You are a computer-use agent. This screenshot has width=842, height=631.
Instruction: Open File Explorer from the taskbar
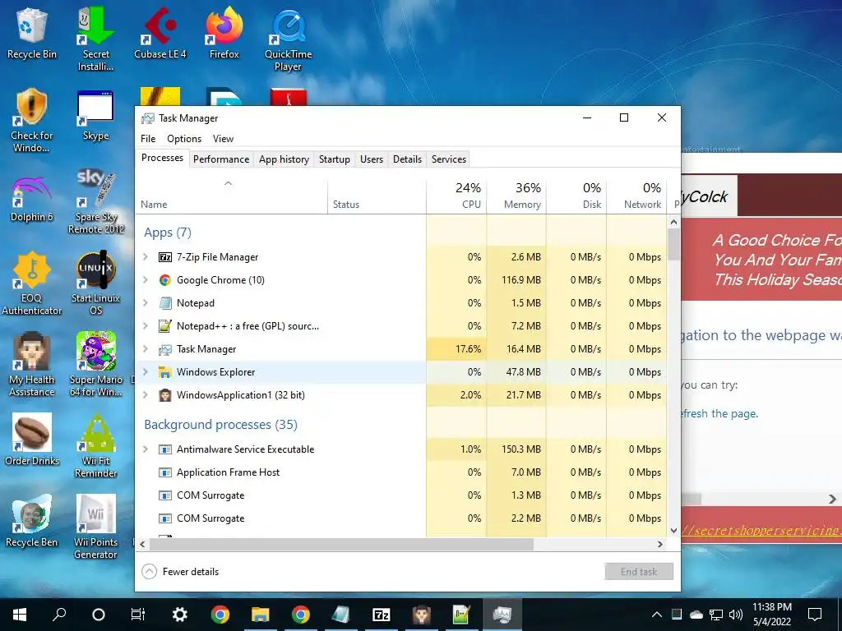261,615
